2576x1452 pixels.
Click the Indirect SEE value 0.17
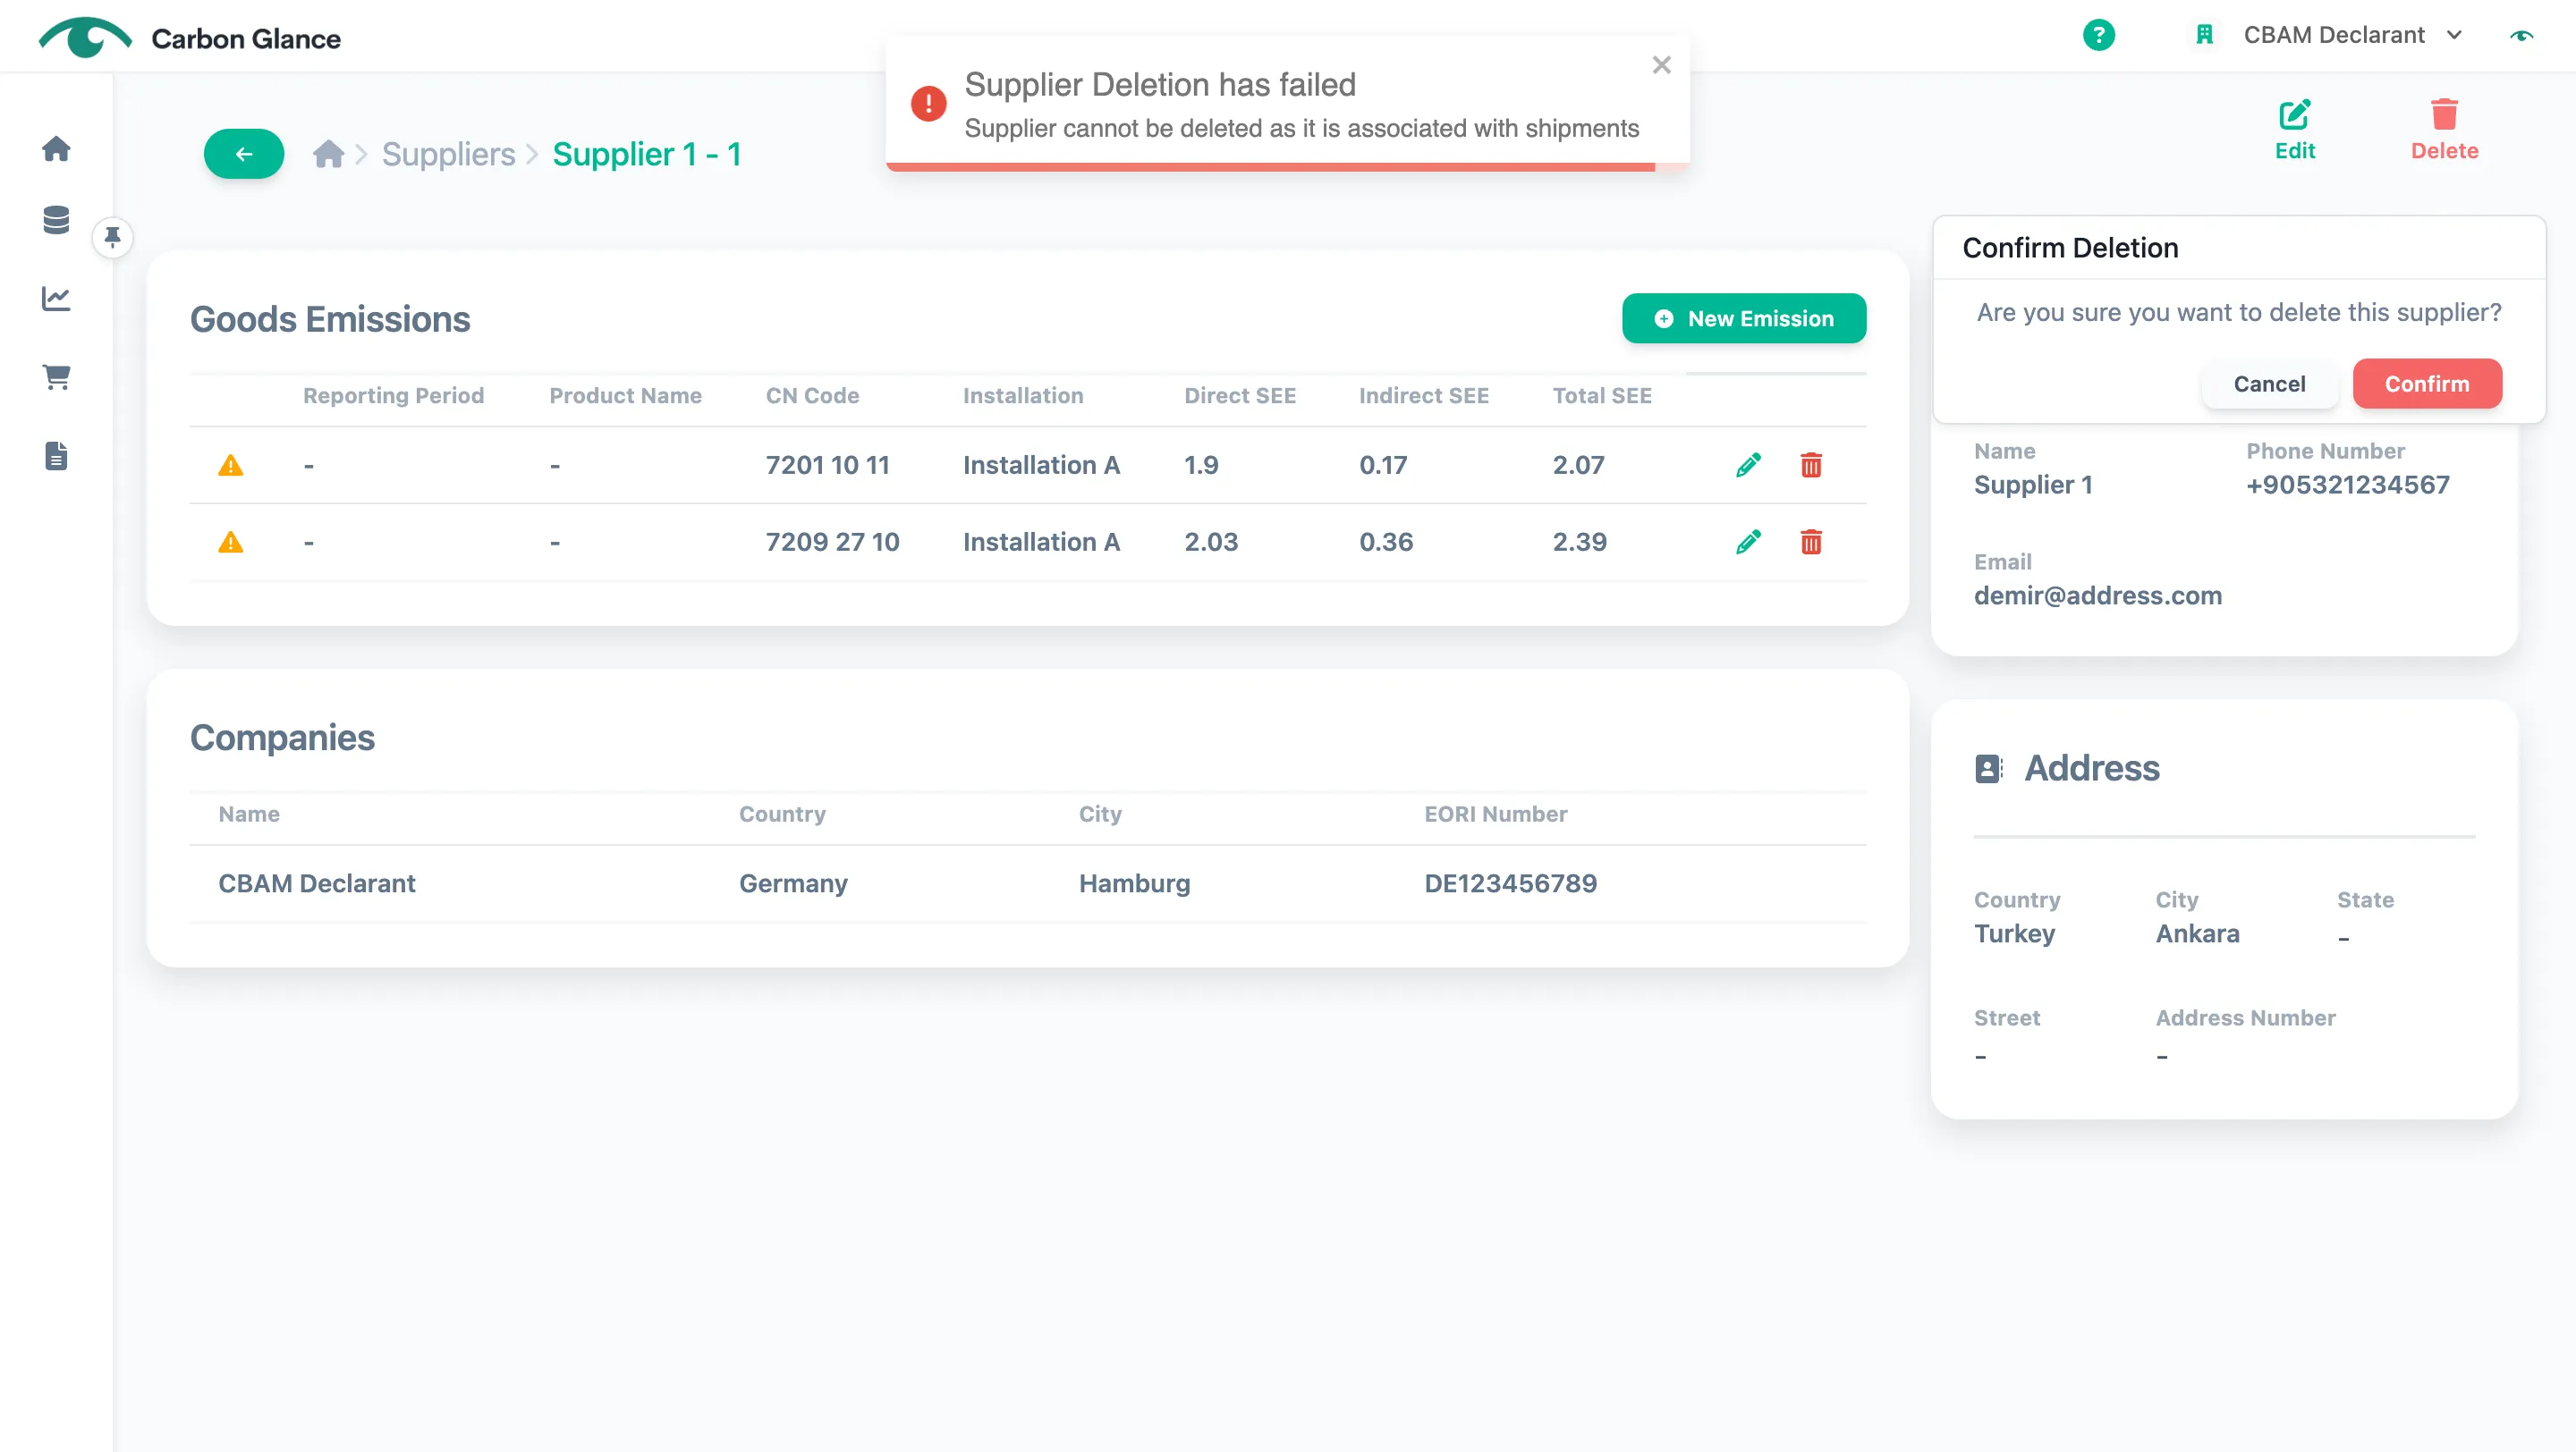(x=1383, y=466)
